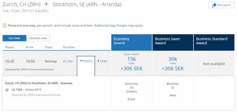Expand the Seats disclosure arrow
The image size is (237, 112).
tap(98, 61)
